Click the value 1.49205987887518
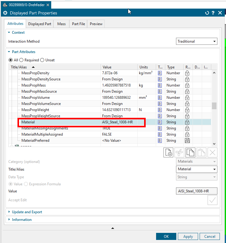226x243 pixels. click(x=116, y=85)
